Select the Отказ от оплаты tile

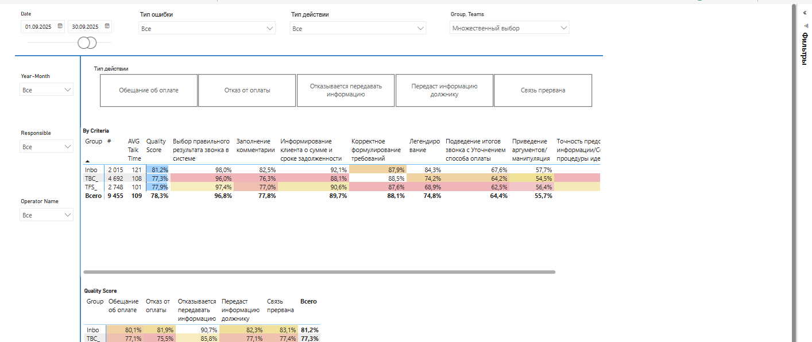point(247,90)
